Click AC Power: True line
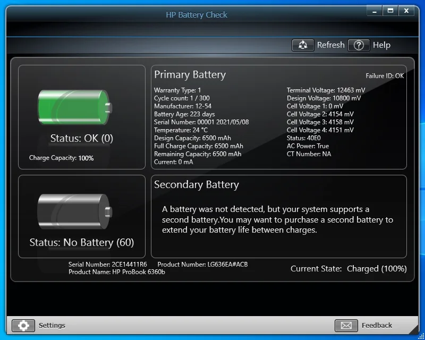 click(308, 146)
